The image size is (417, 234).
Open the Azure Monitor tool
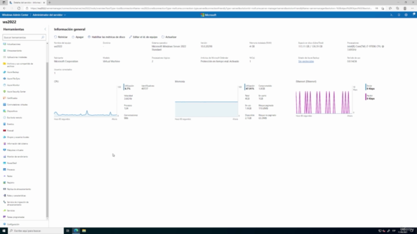pyautogui.click(x=13, y=85)
